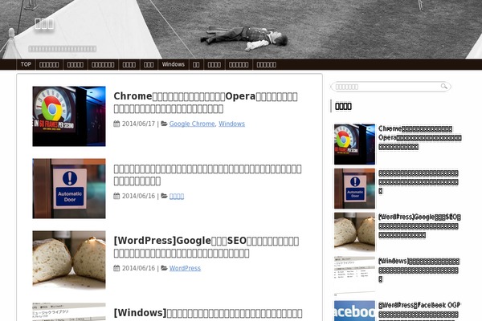The image size is (482, 321).
Task: Click the small Chrome thumbnail in the sidebar
Action: 354,144
